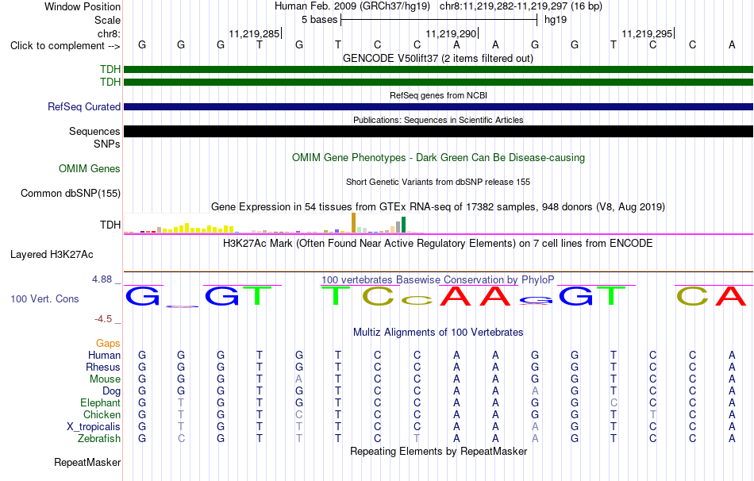The height and width of the screenshot is (481, 754).
Task: Click the 'Click to complement -->' label
Action: (x=65, y=46)
